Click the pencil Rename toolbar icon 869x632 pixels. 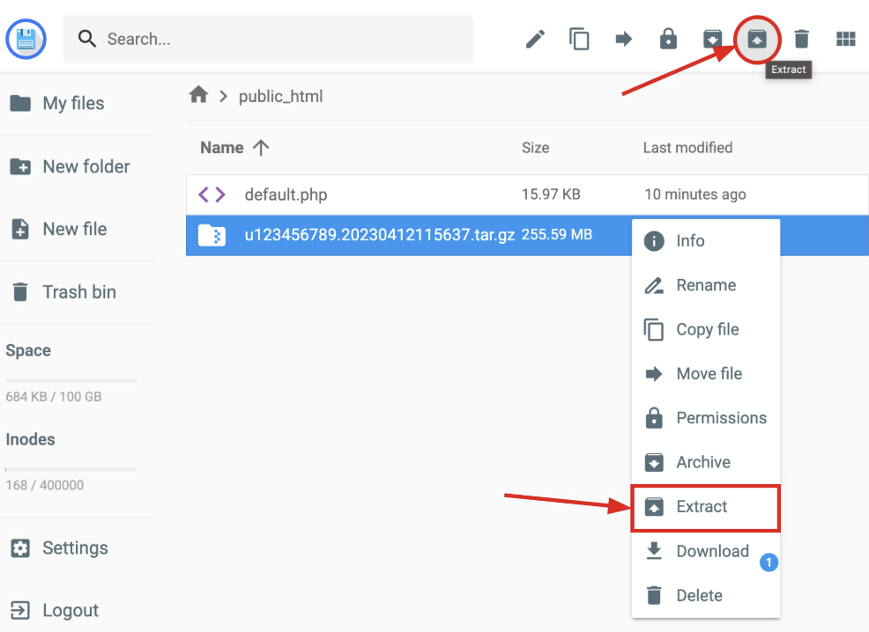pyautogui.click(x=535, y=39)
